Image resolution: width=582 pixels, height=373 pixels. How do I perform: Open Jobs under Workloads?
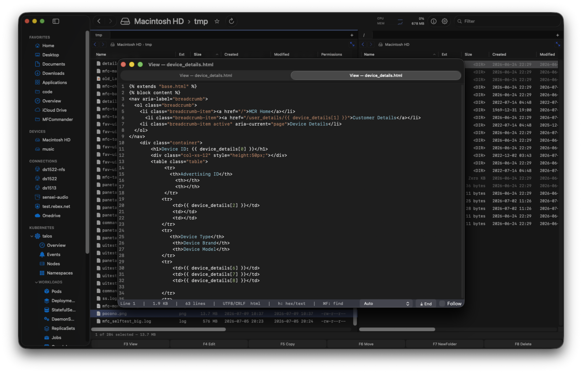tap(56, 337)
